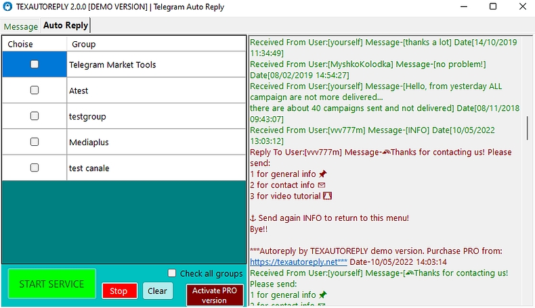Enable the Atest group checkbox
This screenshot has height=308, width=535.
[x=35, y=90]
